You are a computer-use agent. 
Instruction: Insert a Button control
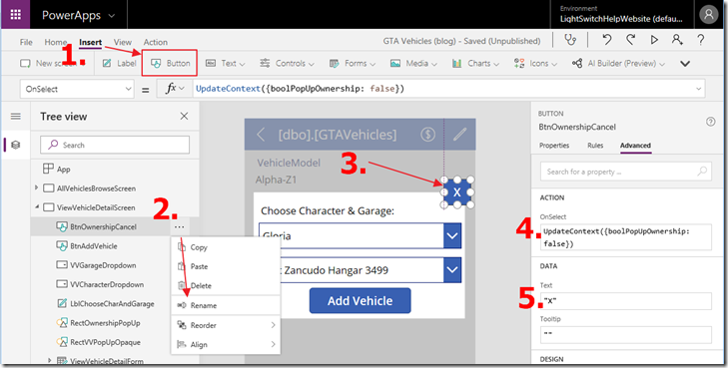click(x=170, y=64)
